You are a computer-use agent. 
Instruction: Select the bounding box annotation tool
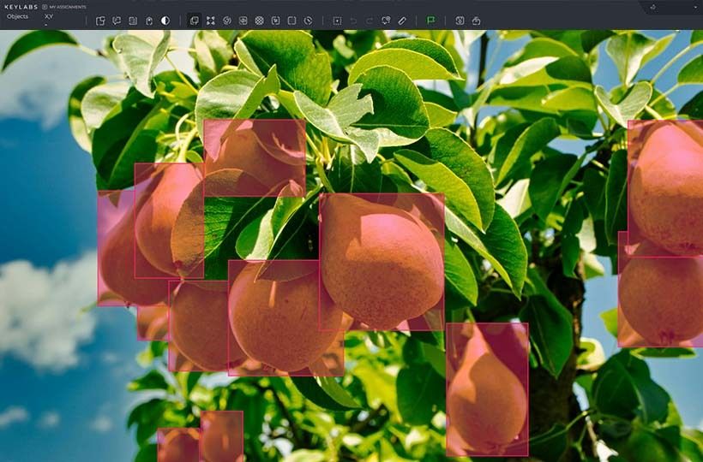click(x=195, y=21)
